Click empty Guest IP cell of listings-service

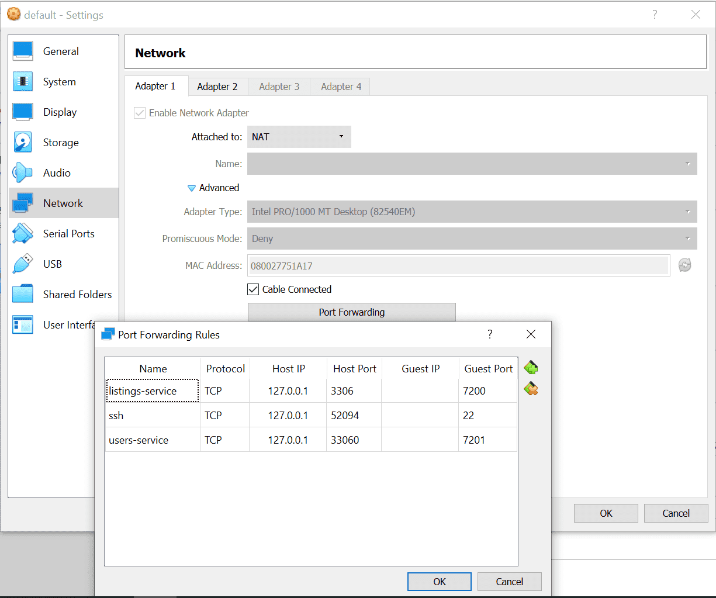click(420, 390)
